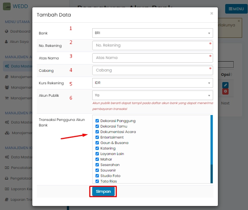Click the WEDD logo icon

point(7,7)
